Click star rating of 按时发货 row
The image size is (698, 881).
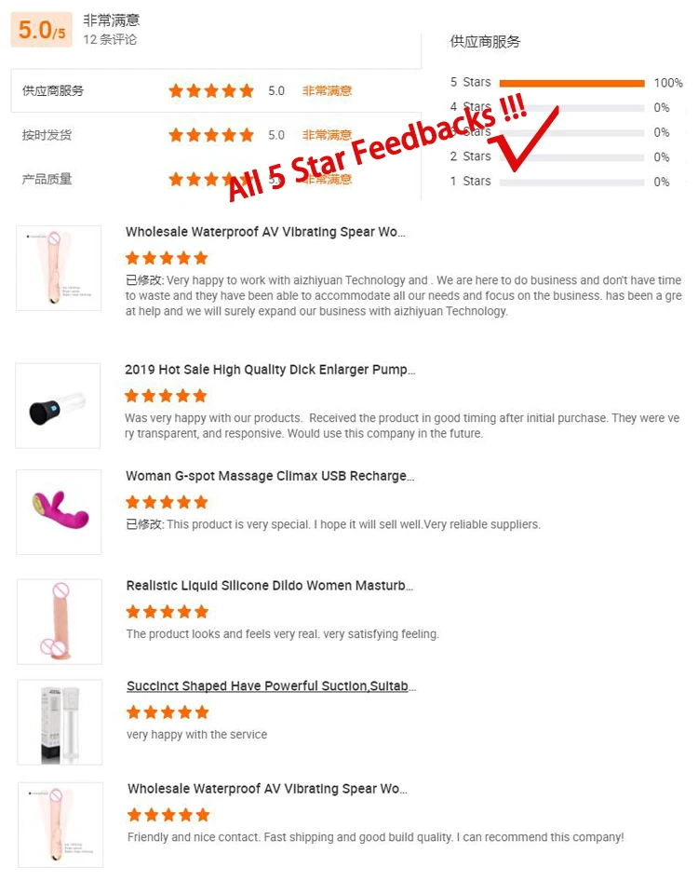[211, 135]
